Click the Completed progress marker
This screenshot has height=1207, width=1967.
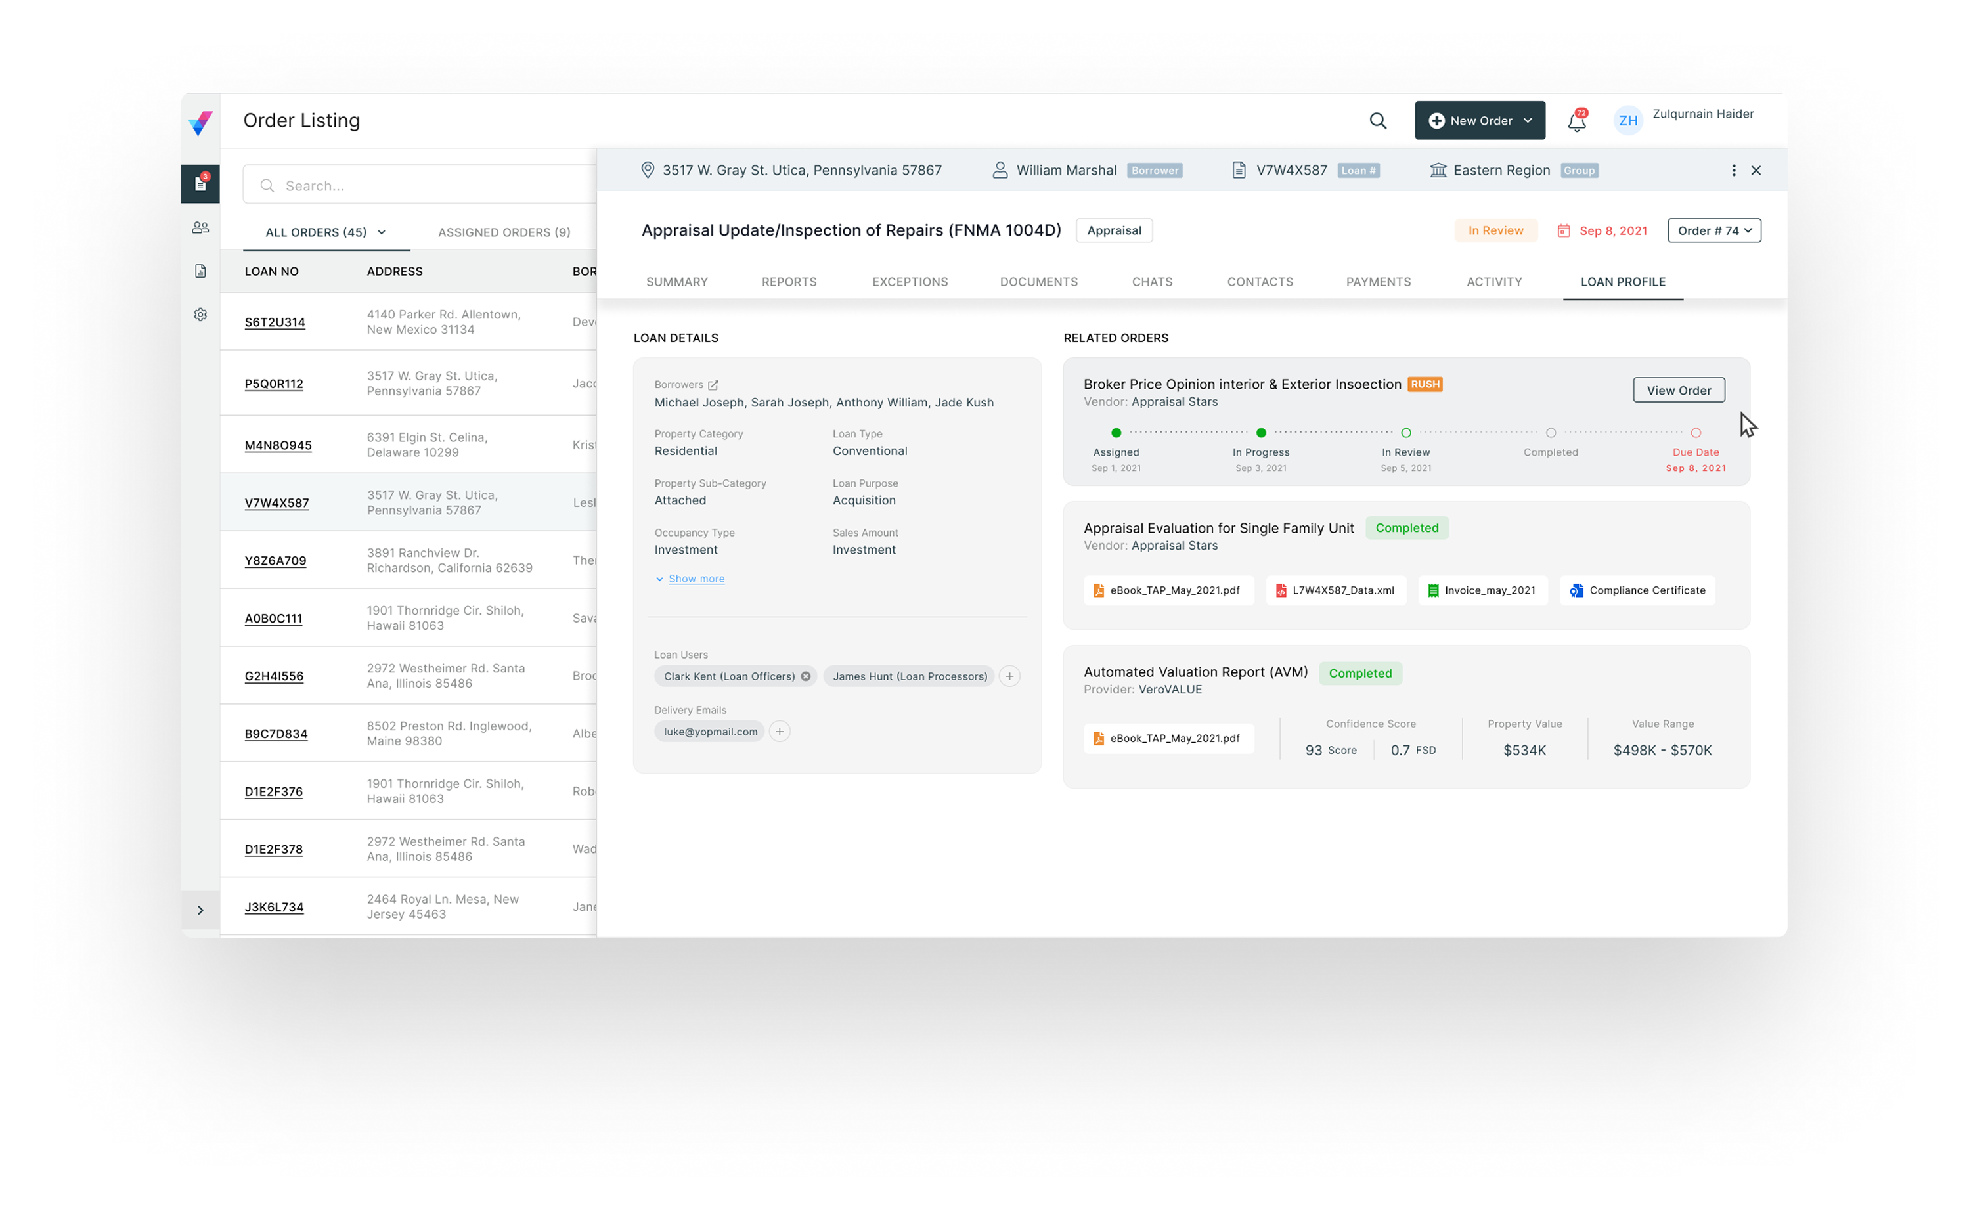pos(1551,433)
